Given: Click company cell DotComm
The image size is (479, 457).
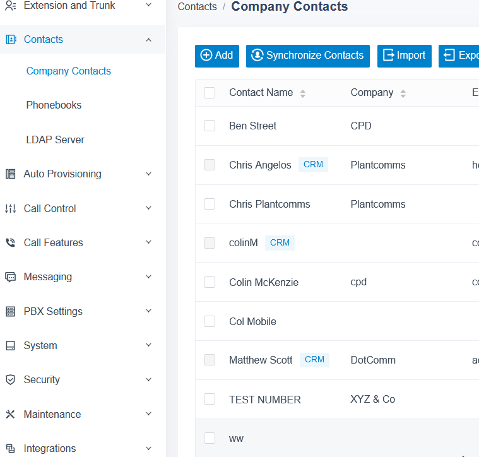Looking at the screenshot, I should coord(373,360).
